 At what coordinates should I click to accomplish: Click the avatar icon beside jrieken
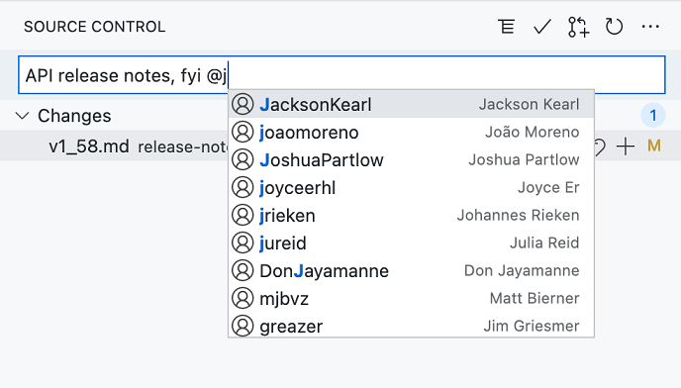(x=243, y=215)
